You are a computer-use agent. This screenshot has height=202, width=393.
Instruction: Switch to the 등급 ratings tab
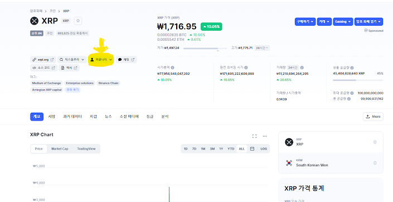[150, 117]
